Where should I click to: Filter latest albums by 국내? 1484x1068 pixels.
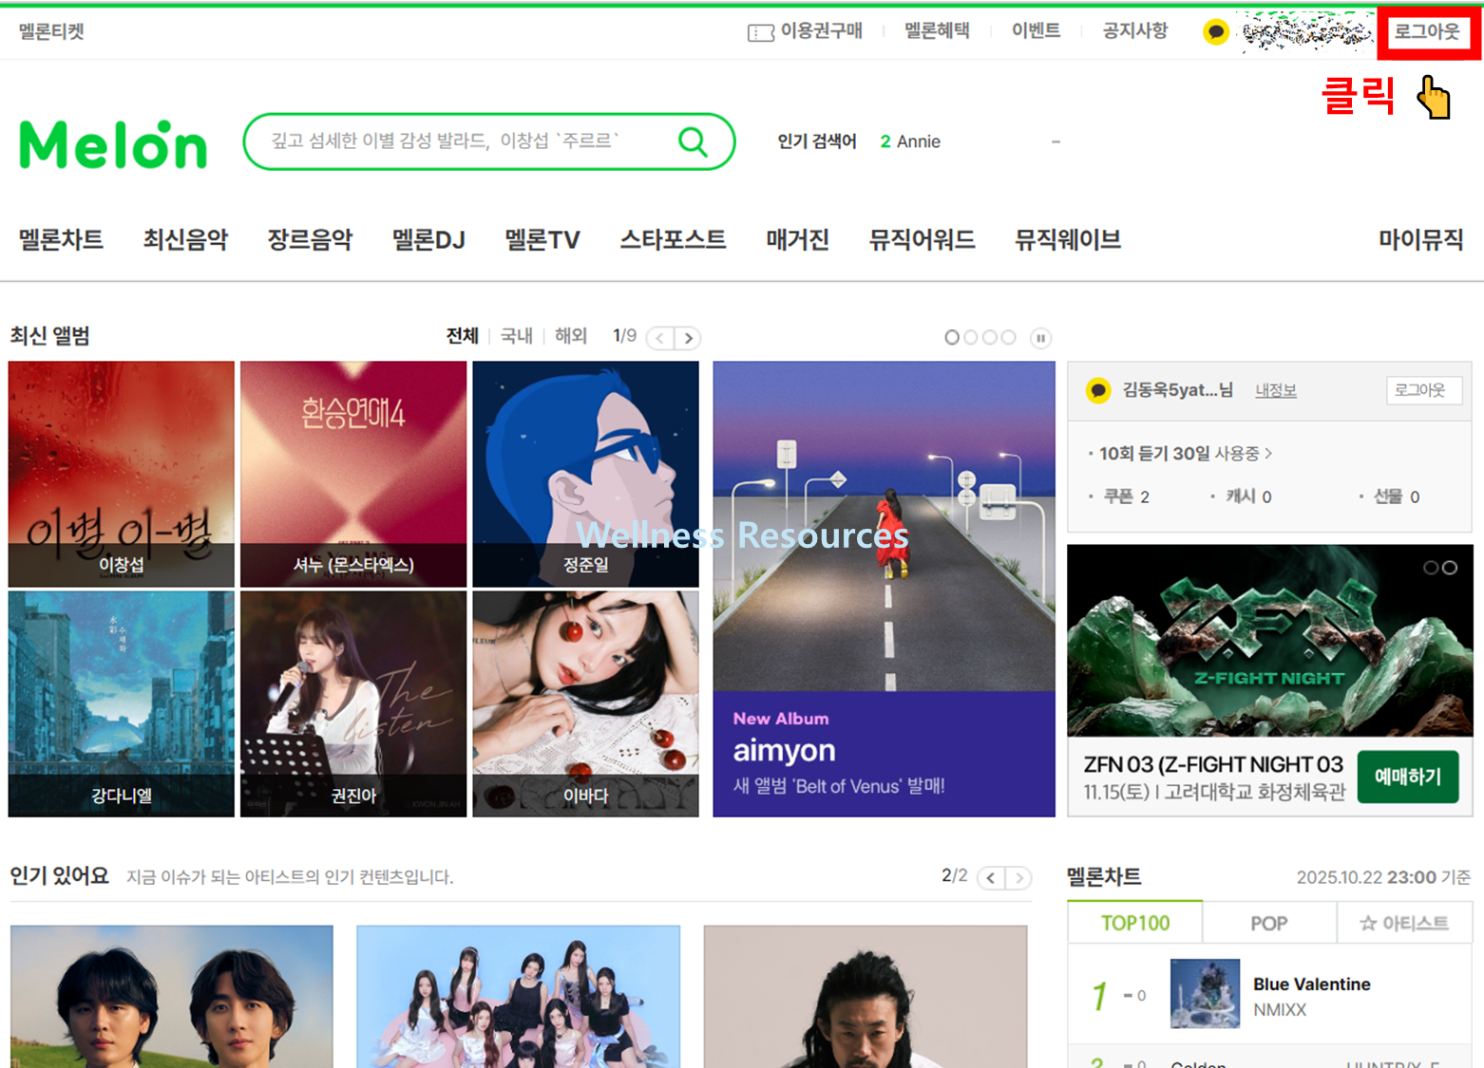[x=517, y=336]
